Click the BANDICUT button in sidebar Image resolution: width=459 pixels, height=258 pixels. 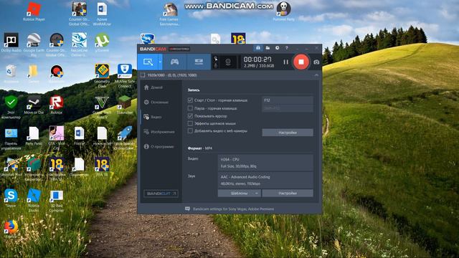pos(161,193)
